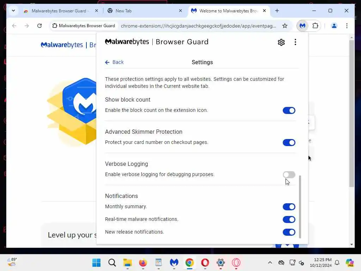Open the popup's three-dot more menu
The width and height of the screenshot is (361, 271).
coord(295,42)
